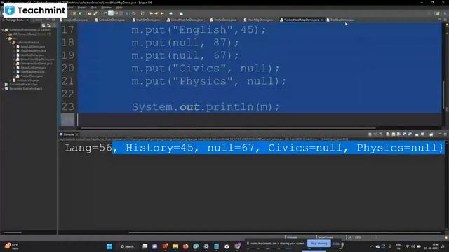
Task: Select TreeMapDemo.java in Package Explorer
Action: pos(30,71)
